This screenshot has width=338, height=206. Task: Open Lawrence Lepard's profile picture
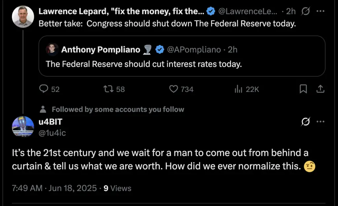pyautogui.click(x=23, y=17)
